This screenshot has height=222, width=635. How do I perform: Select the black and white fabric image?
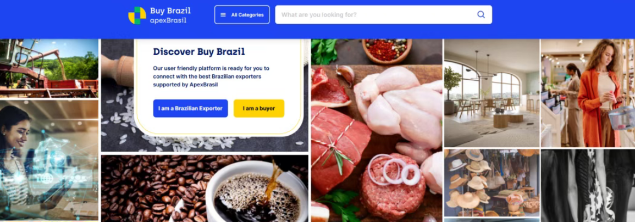click(588, 186)
